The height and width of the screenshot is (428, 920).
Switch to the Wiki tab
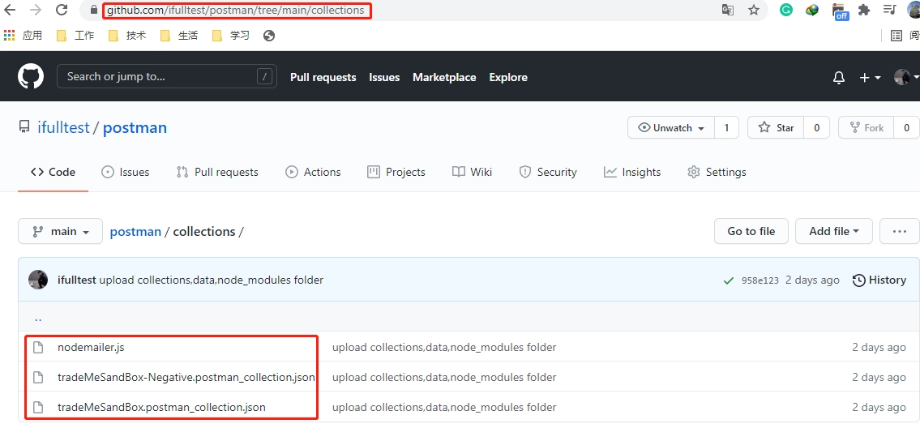[x=473, y=172]
